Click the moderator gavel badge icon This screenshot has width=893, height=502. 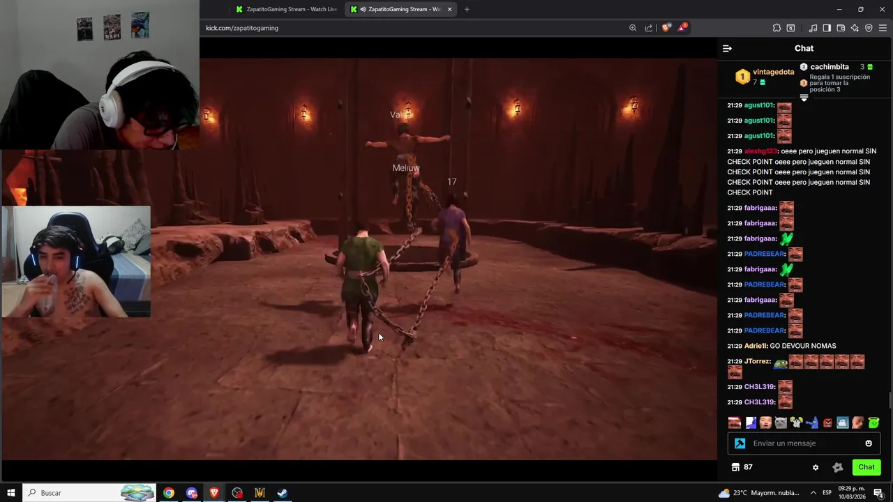(740, 443)
